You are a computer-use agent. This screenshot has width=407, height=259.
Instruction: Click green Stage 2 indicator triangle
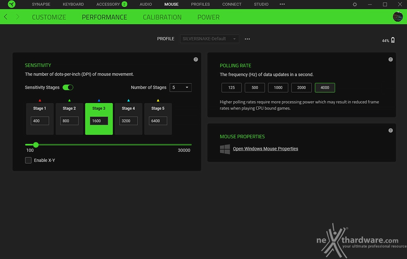[69, 100]
